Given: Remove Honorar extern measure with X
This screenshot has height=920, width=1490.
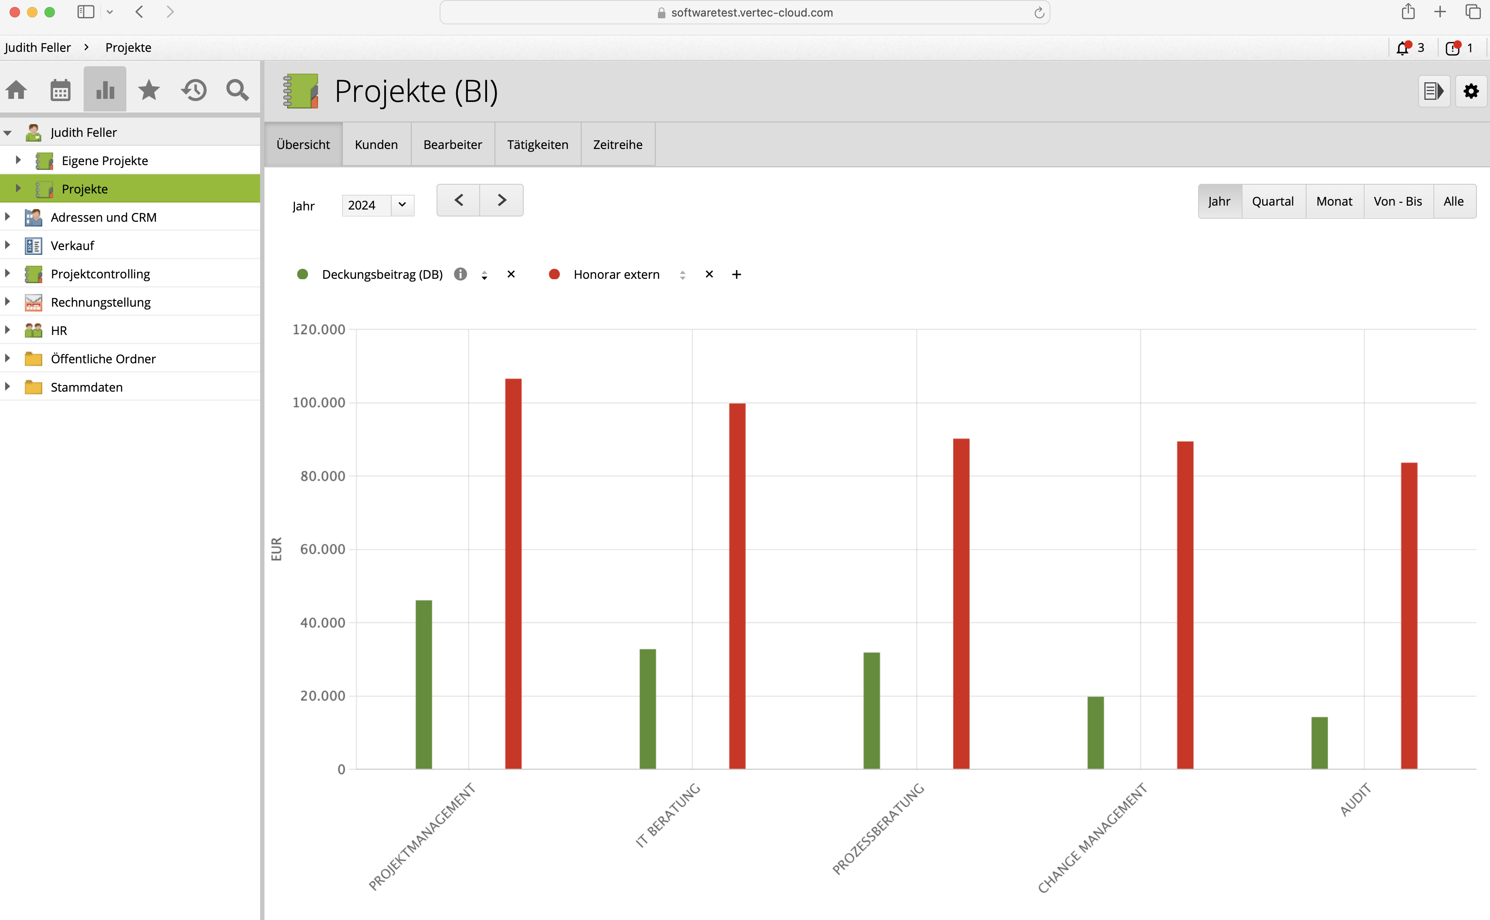Looking at the screenshot, I should [x=709, y=274].
